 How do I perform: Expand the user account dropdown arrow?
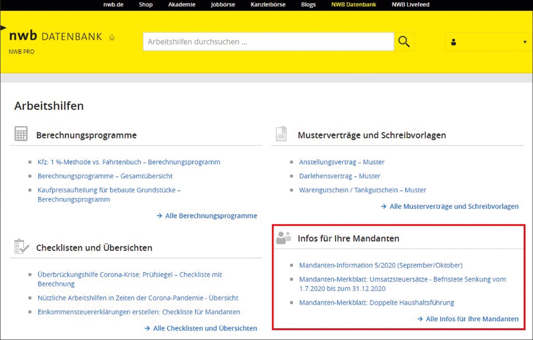pos(525,42)
